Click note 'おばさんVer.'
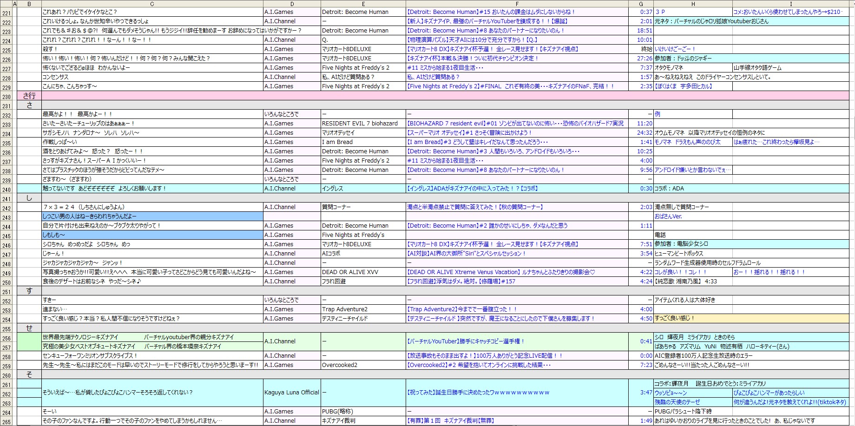Image resolution: width=855 pixels, height=426 pixels. point(668,216)
